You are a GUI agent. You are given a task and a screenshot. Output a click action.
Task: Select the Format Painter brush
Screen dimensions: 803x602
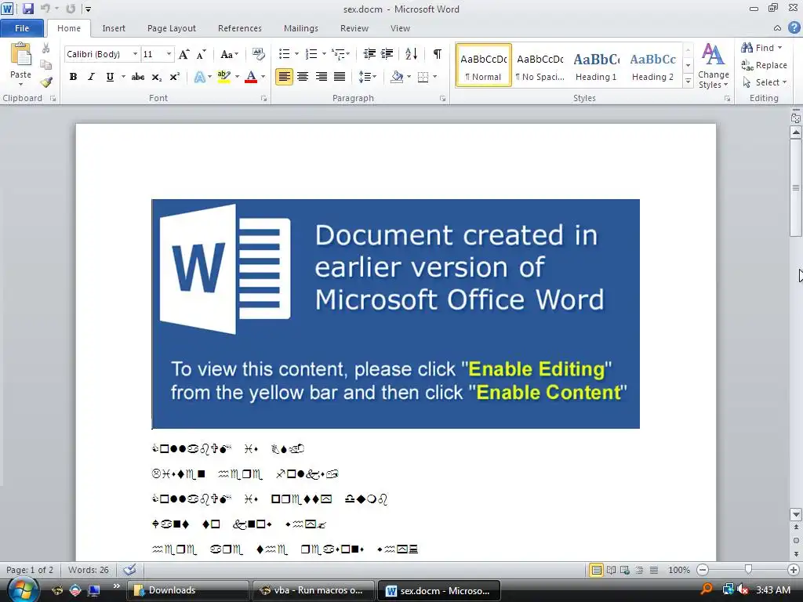pos(46,82)
